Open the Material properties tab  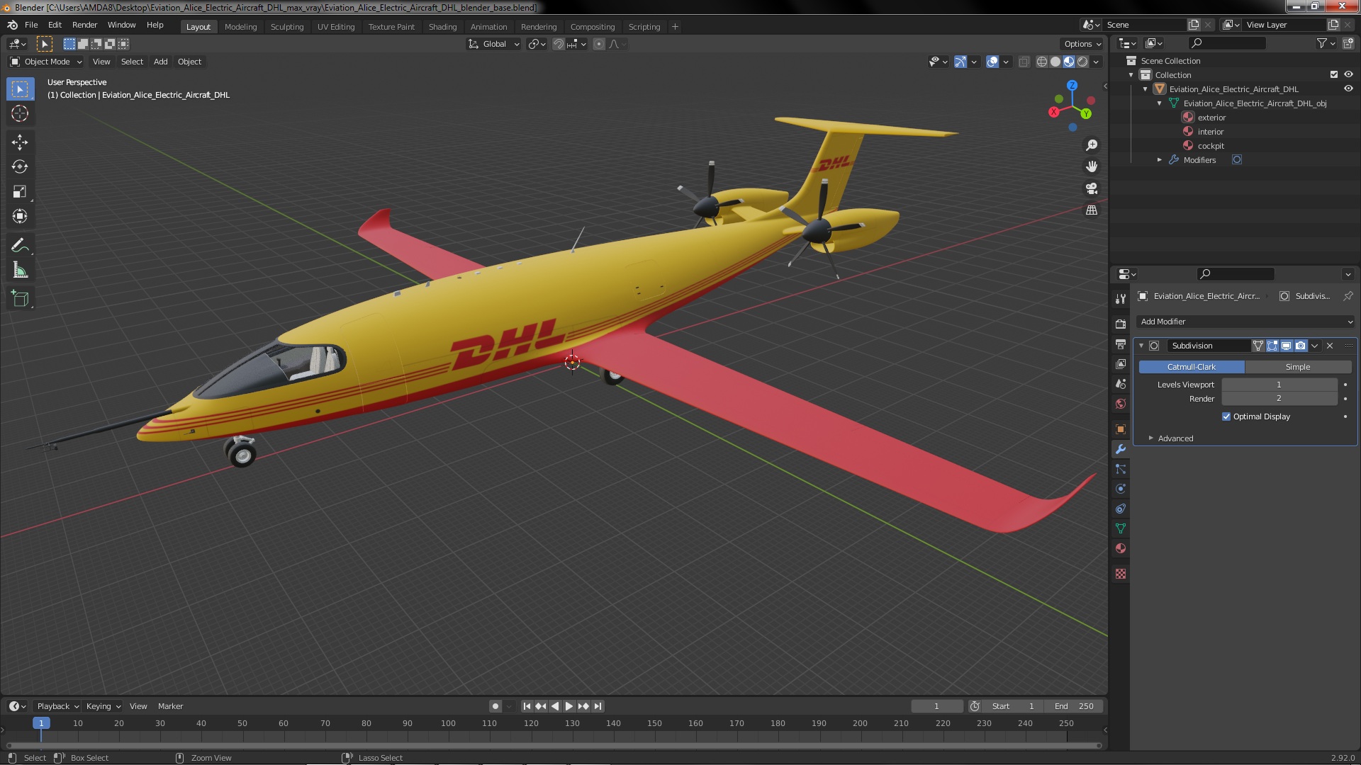[x=1121, y=548]
